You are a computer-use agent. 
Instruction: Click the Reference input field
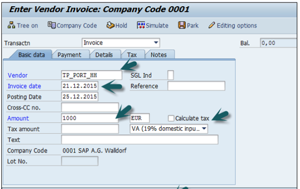[196, 86]
